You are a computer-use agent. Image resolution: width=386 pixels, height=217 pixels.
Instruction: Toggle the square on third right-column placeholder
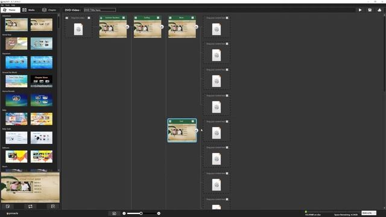tap(227, 70)
